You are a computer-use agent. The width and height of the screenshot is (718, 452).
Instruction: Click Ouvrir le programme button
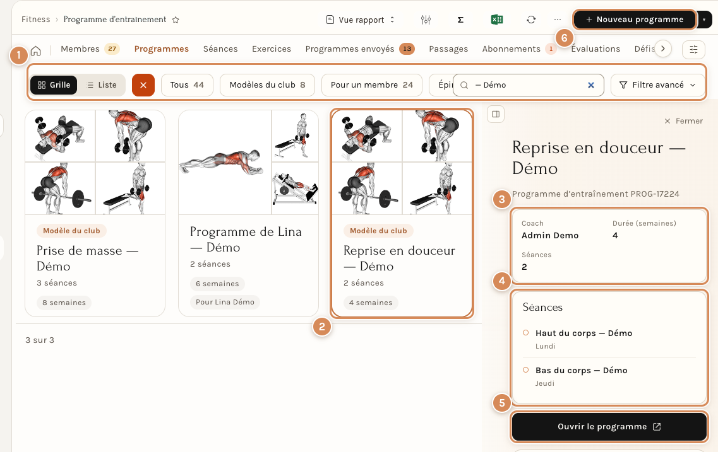[x=609, y=427]
